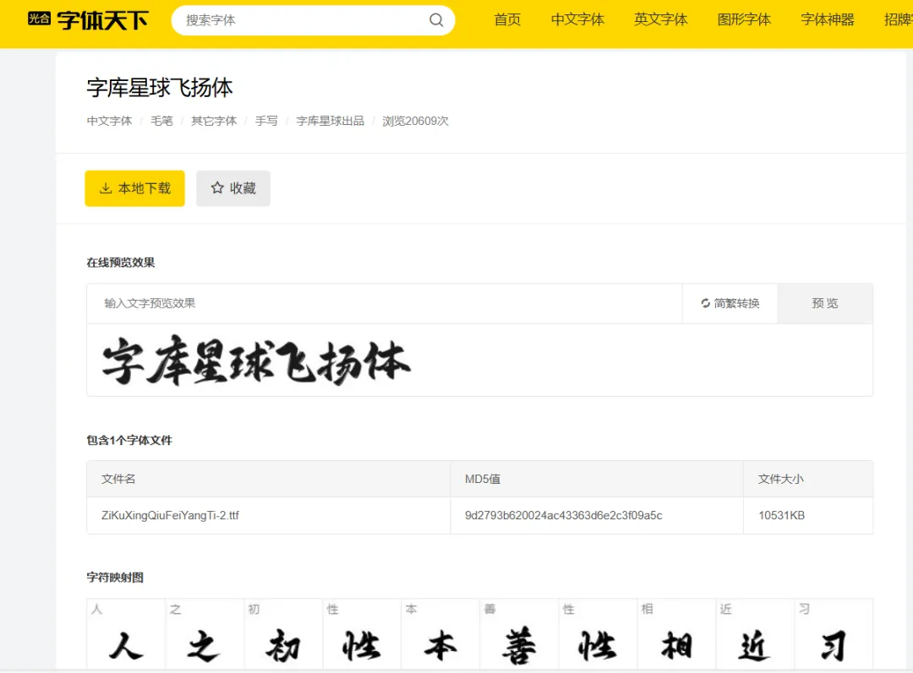The width and height of the screenshot is (913, 673).
Task: Follow the 手写 breadcrumb link
Action: [266, 121]
